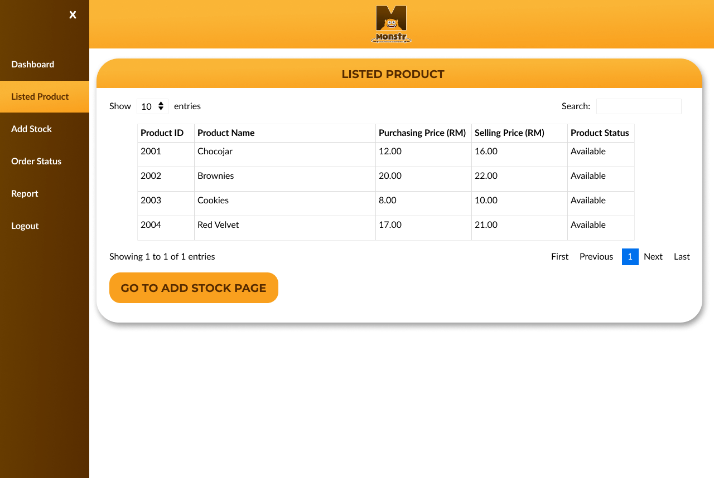Image resolution: width=714 pixels, height=478 pixels.
Task: Select pagination page 1
Action: pyautogui.click(x=630, y=256)
